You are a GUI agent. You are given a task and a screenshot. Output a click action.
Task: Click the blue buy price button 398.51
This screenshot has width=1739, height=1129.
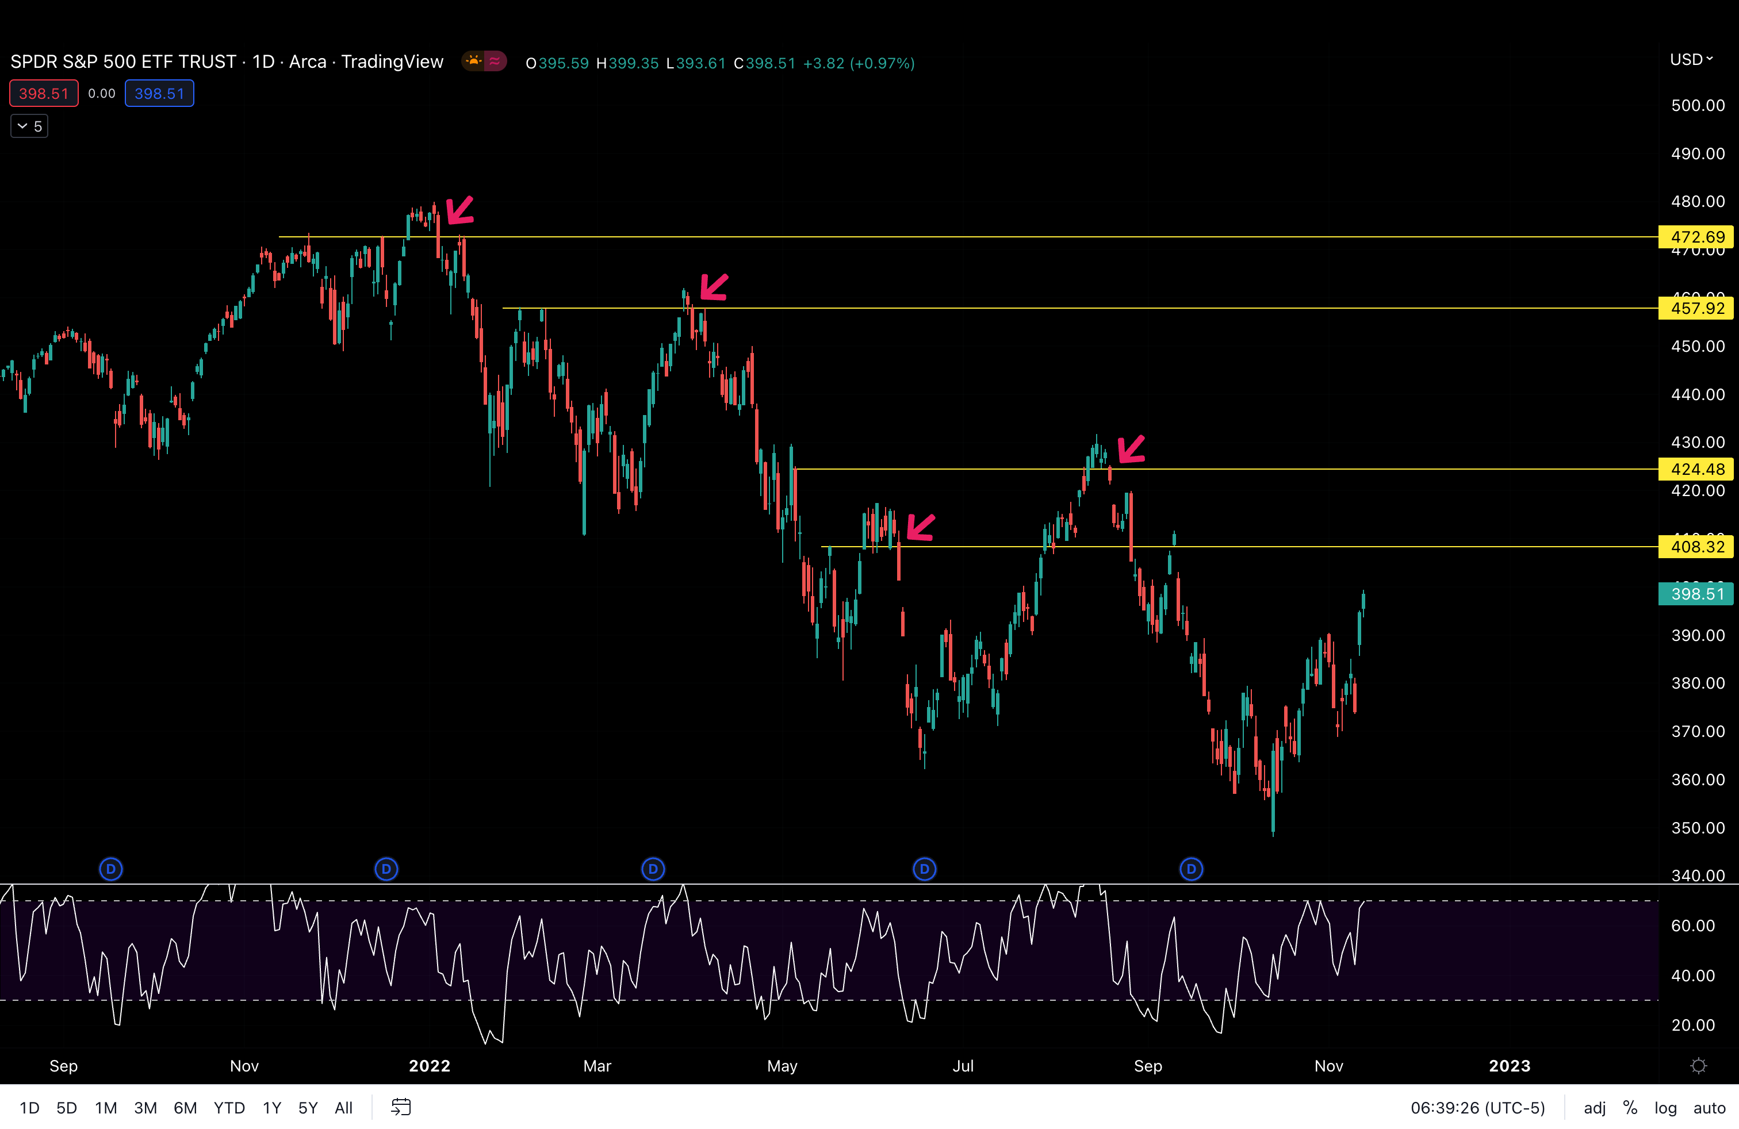point(159,93)
